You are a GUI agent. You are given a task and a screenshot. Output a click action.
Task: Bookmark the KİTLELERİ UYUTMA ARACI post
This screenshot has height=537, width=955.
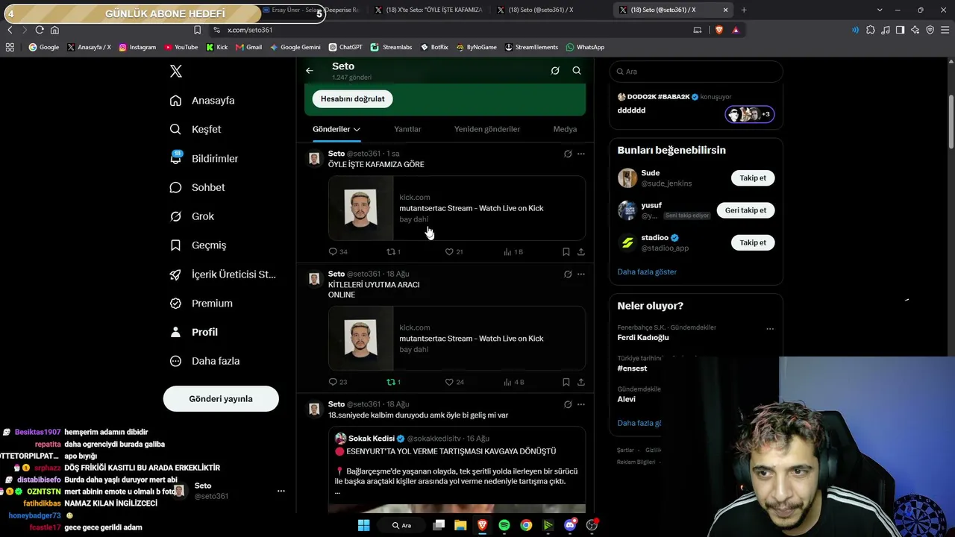(566, 382)
